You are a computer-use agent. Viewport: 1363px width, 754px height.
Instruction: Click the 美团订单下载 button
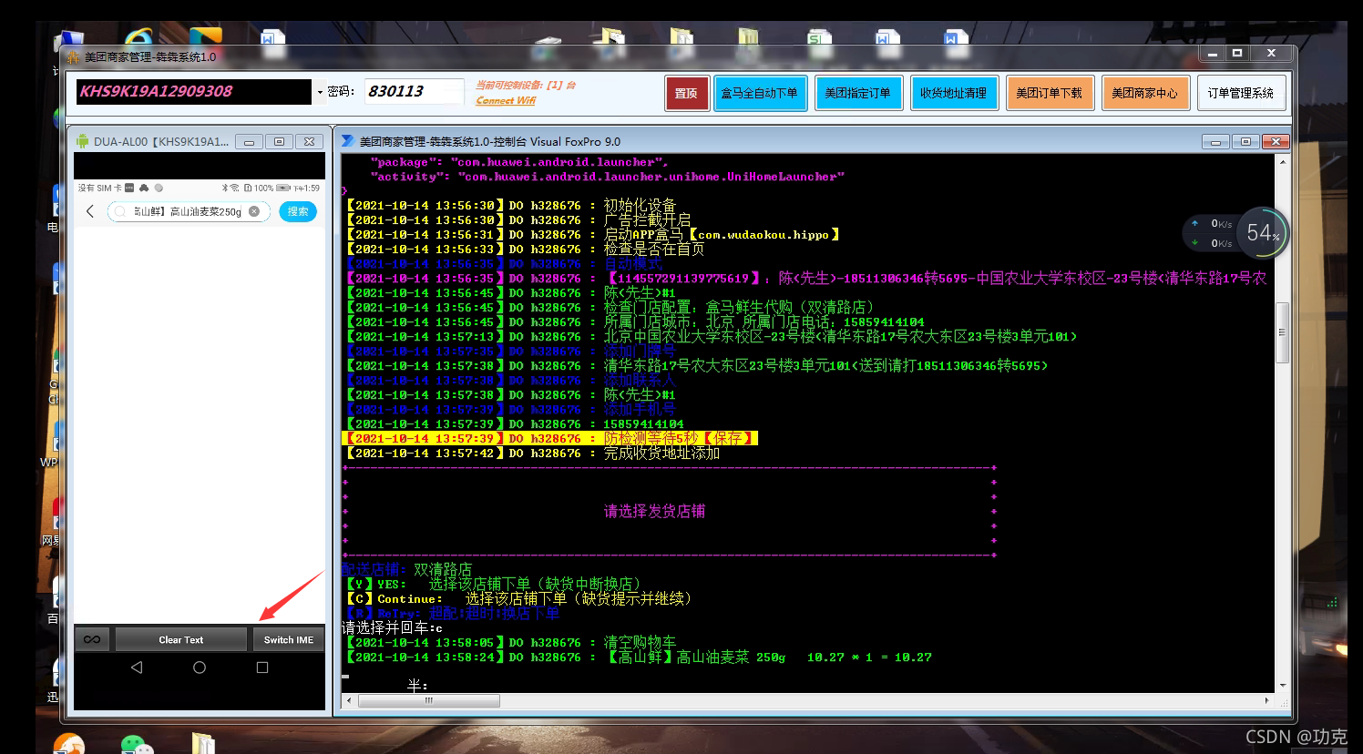1050,93
